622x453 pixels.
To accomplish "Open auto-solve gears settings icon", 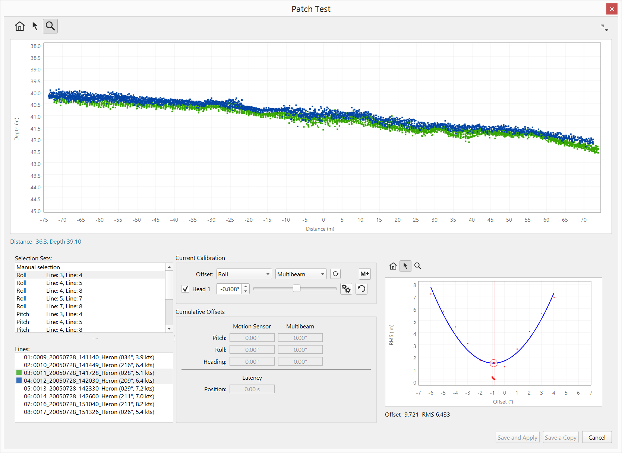I will (x=346, y=289).
